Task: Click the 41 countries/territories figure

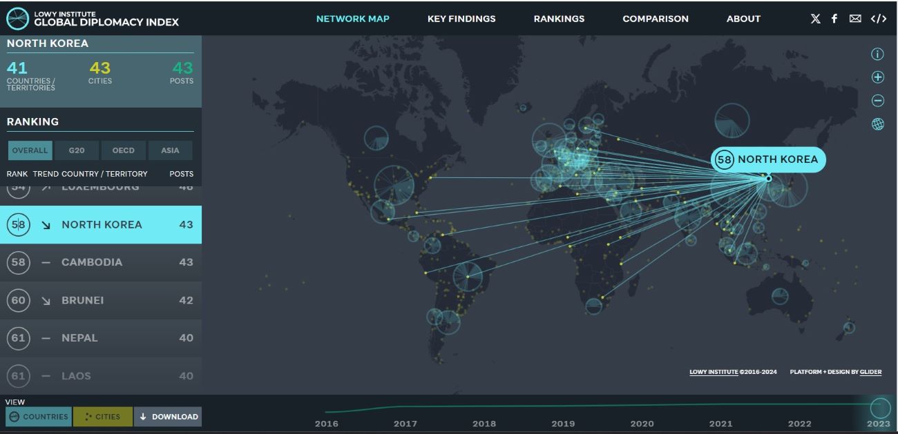Action: click(17, 68)
